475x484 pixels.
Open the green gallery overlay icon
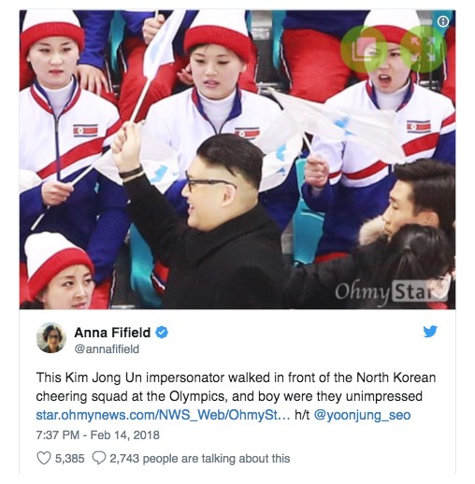pyautogui.click(x=364, y=50)
